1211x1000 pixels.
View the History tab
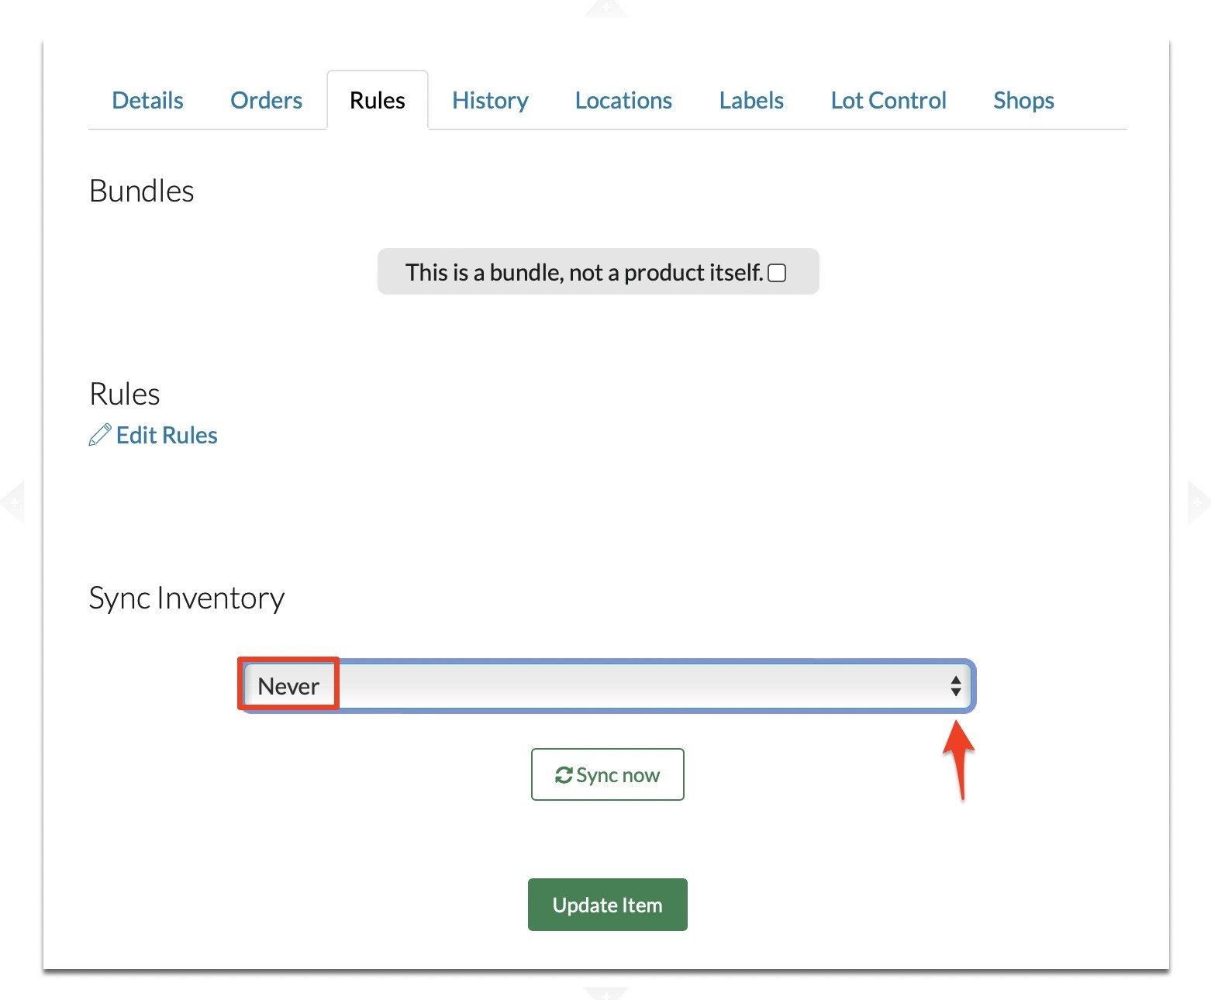tap(490, 100)
